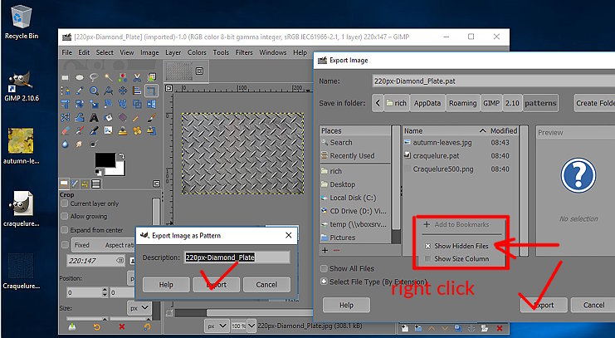
Task: Open the File menu
Action: [66, 52]
